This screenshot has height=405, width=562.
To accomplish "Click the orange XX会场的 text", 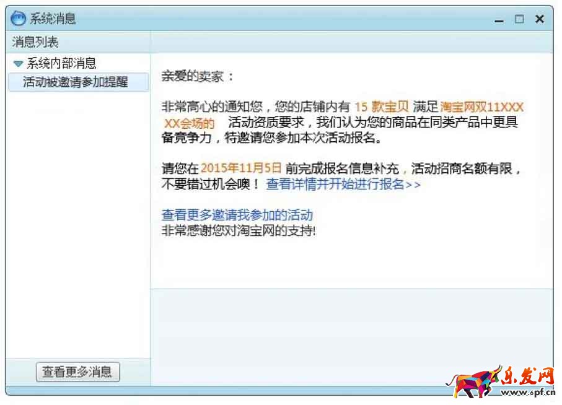I will coord(189,123).
